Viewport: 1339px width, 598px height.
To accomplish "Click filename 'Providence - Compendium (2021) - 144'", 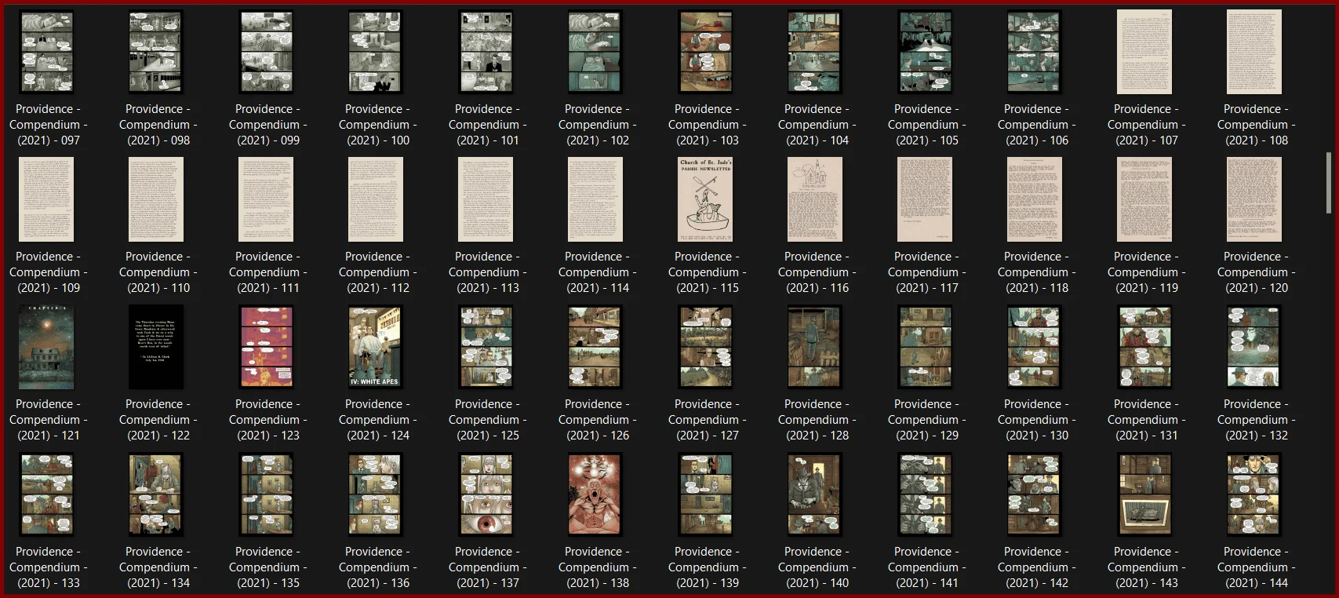I will click(1256, 567).
